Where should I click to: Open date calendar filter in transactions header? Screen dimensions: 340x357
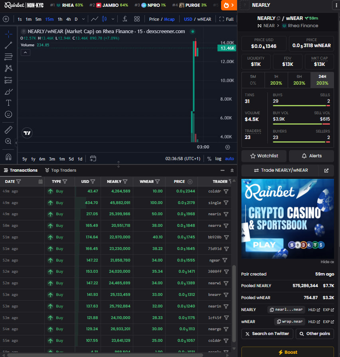41,181
